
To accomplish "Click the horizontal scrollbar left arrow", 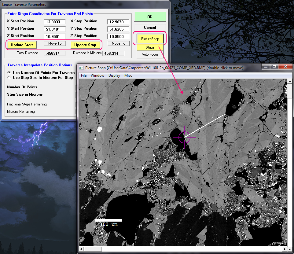I will tap(81, 249).
